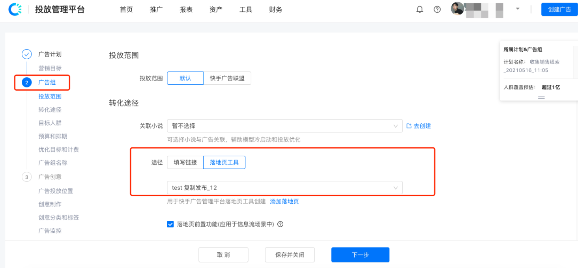Click the completed checkmark circle next to 广告计划
The width and height of the screenshot is (578, 268).
coord(26,54)
